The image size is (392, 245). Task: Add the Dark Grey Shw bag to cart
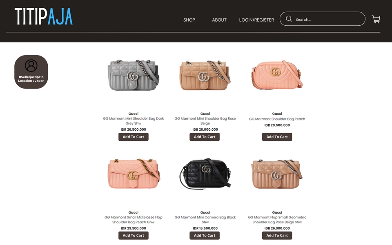[x=133, y=137]
